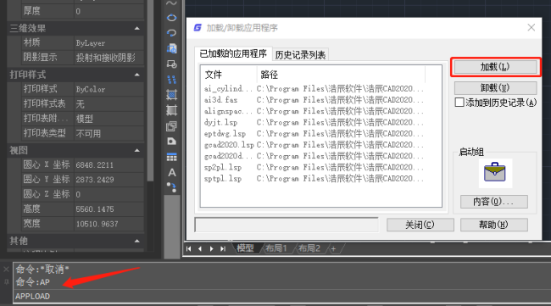Click the 厚度 value 0
Screen dimensions: 551x306
coord(109,11)
